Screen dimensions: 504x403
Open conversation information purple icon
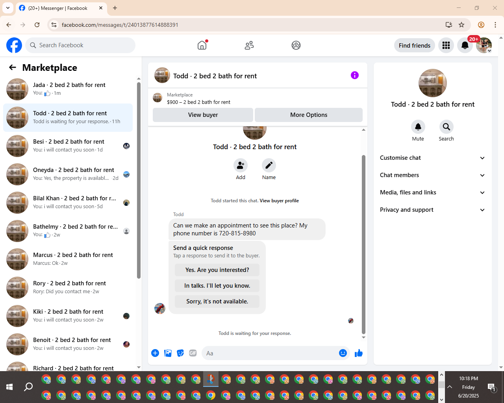click(x=355, y=75)
